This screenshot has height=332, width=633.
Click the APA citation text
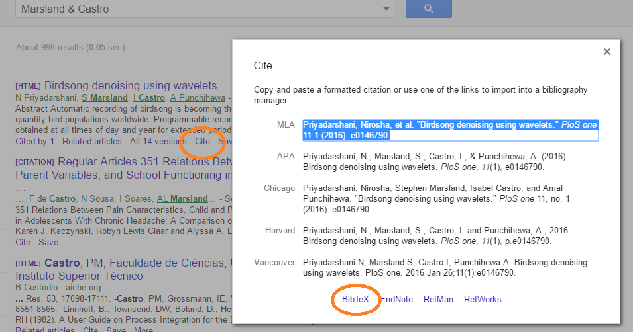pos(435,161)
